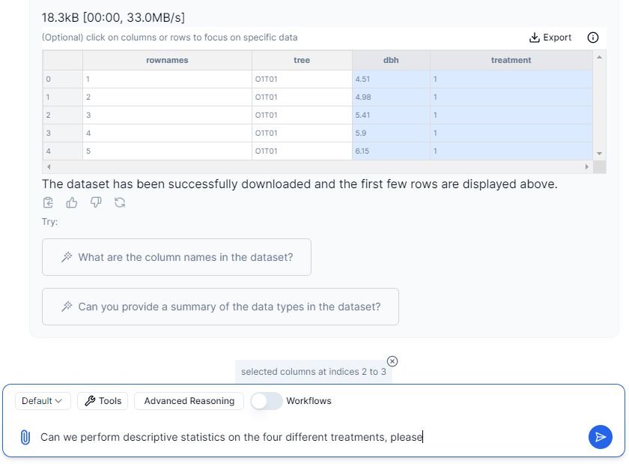Select the 'What are the column names' suggestion
The width and height of the screenshot is (629, 464).
(177, 257)
